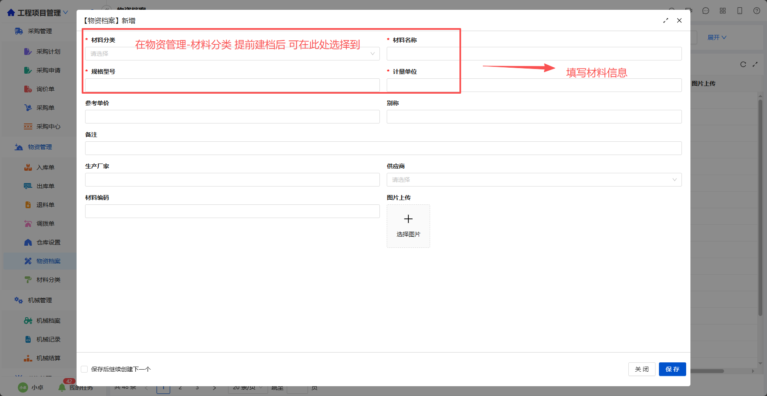The height and width of the screenshot is (396, 767).
Task: Expand the dialog to fullscreen with arrows icon
Action: point(666,20)
